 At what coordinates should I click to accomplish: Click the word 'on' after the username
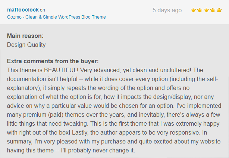(x=43, y=10)
